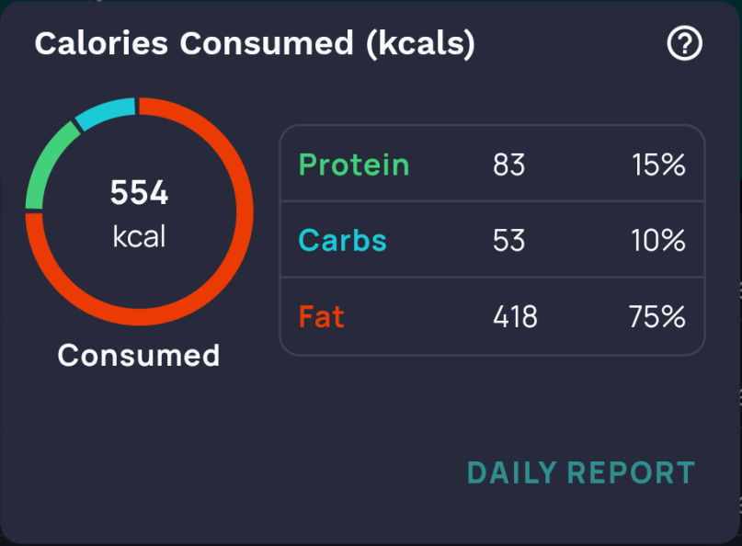Click the Consumed label below the chart
The width and height of the screenshot is (742, 546).
coord(139,355)
